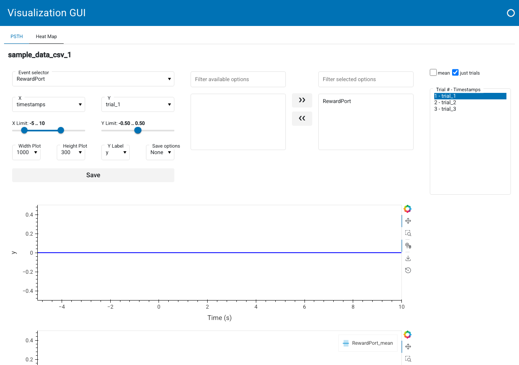Screen dimensions: 519x365
Task: Activate Box Zoom tool on first plot
Action: [x=408, y=233]
